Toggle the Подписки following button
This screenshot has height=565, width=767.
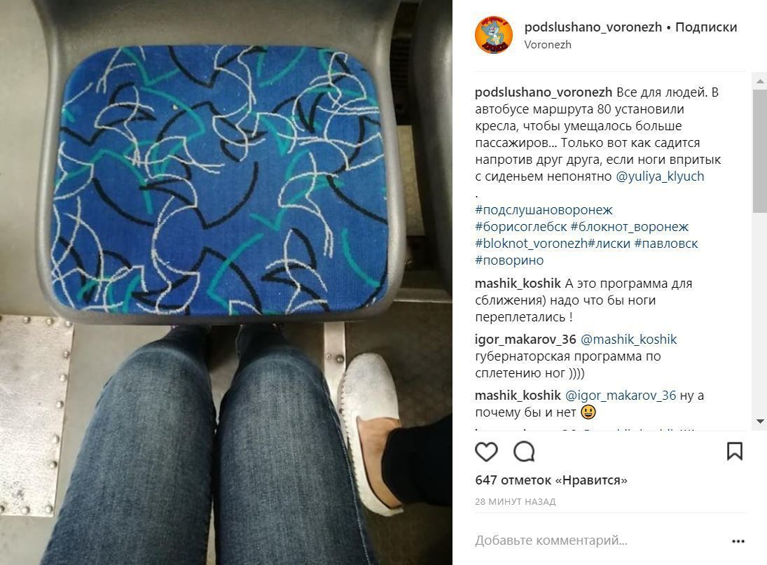coord(706,27)
